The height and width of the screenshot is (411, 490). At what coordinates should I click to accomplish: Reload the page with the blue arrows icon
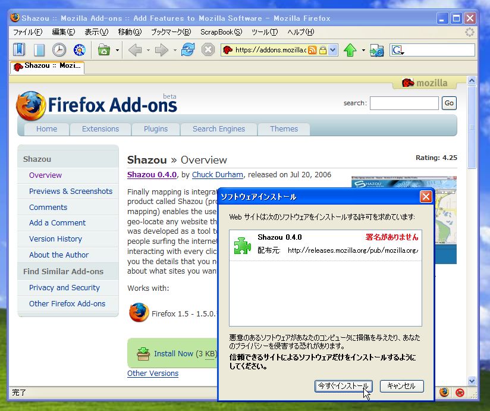(188, 50)
